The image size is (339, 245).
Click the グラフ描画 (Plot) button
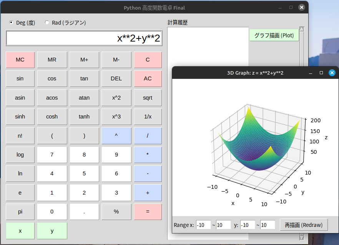tap(274, 35)
